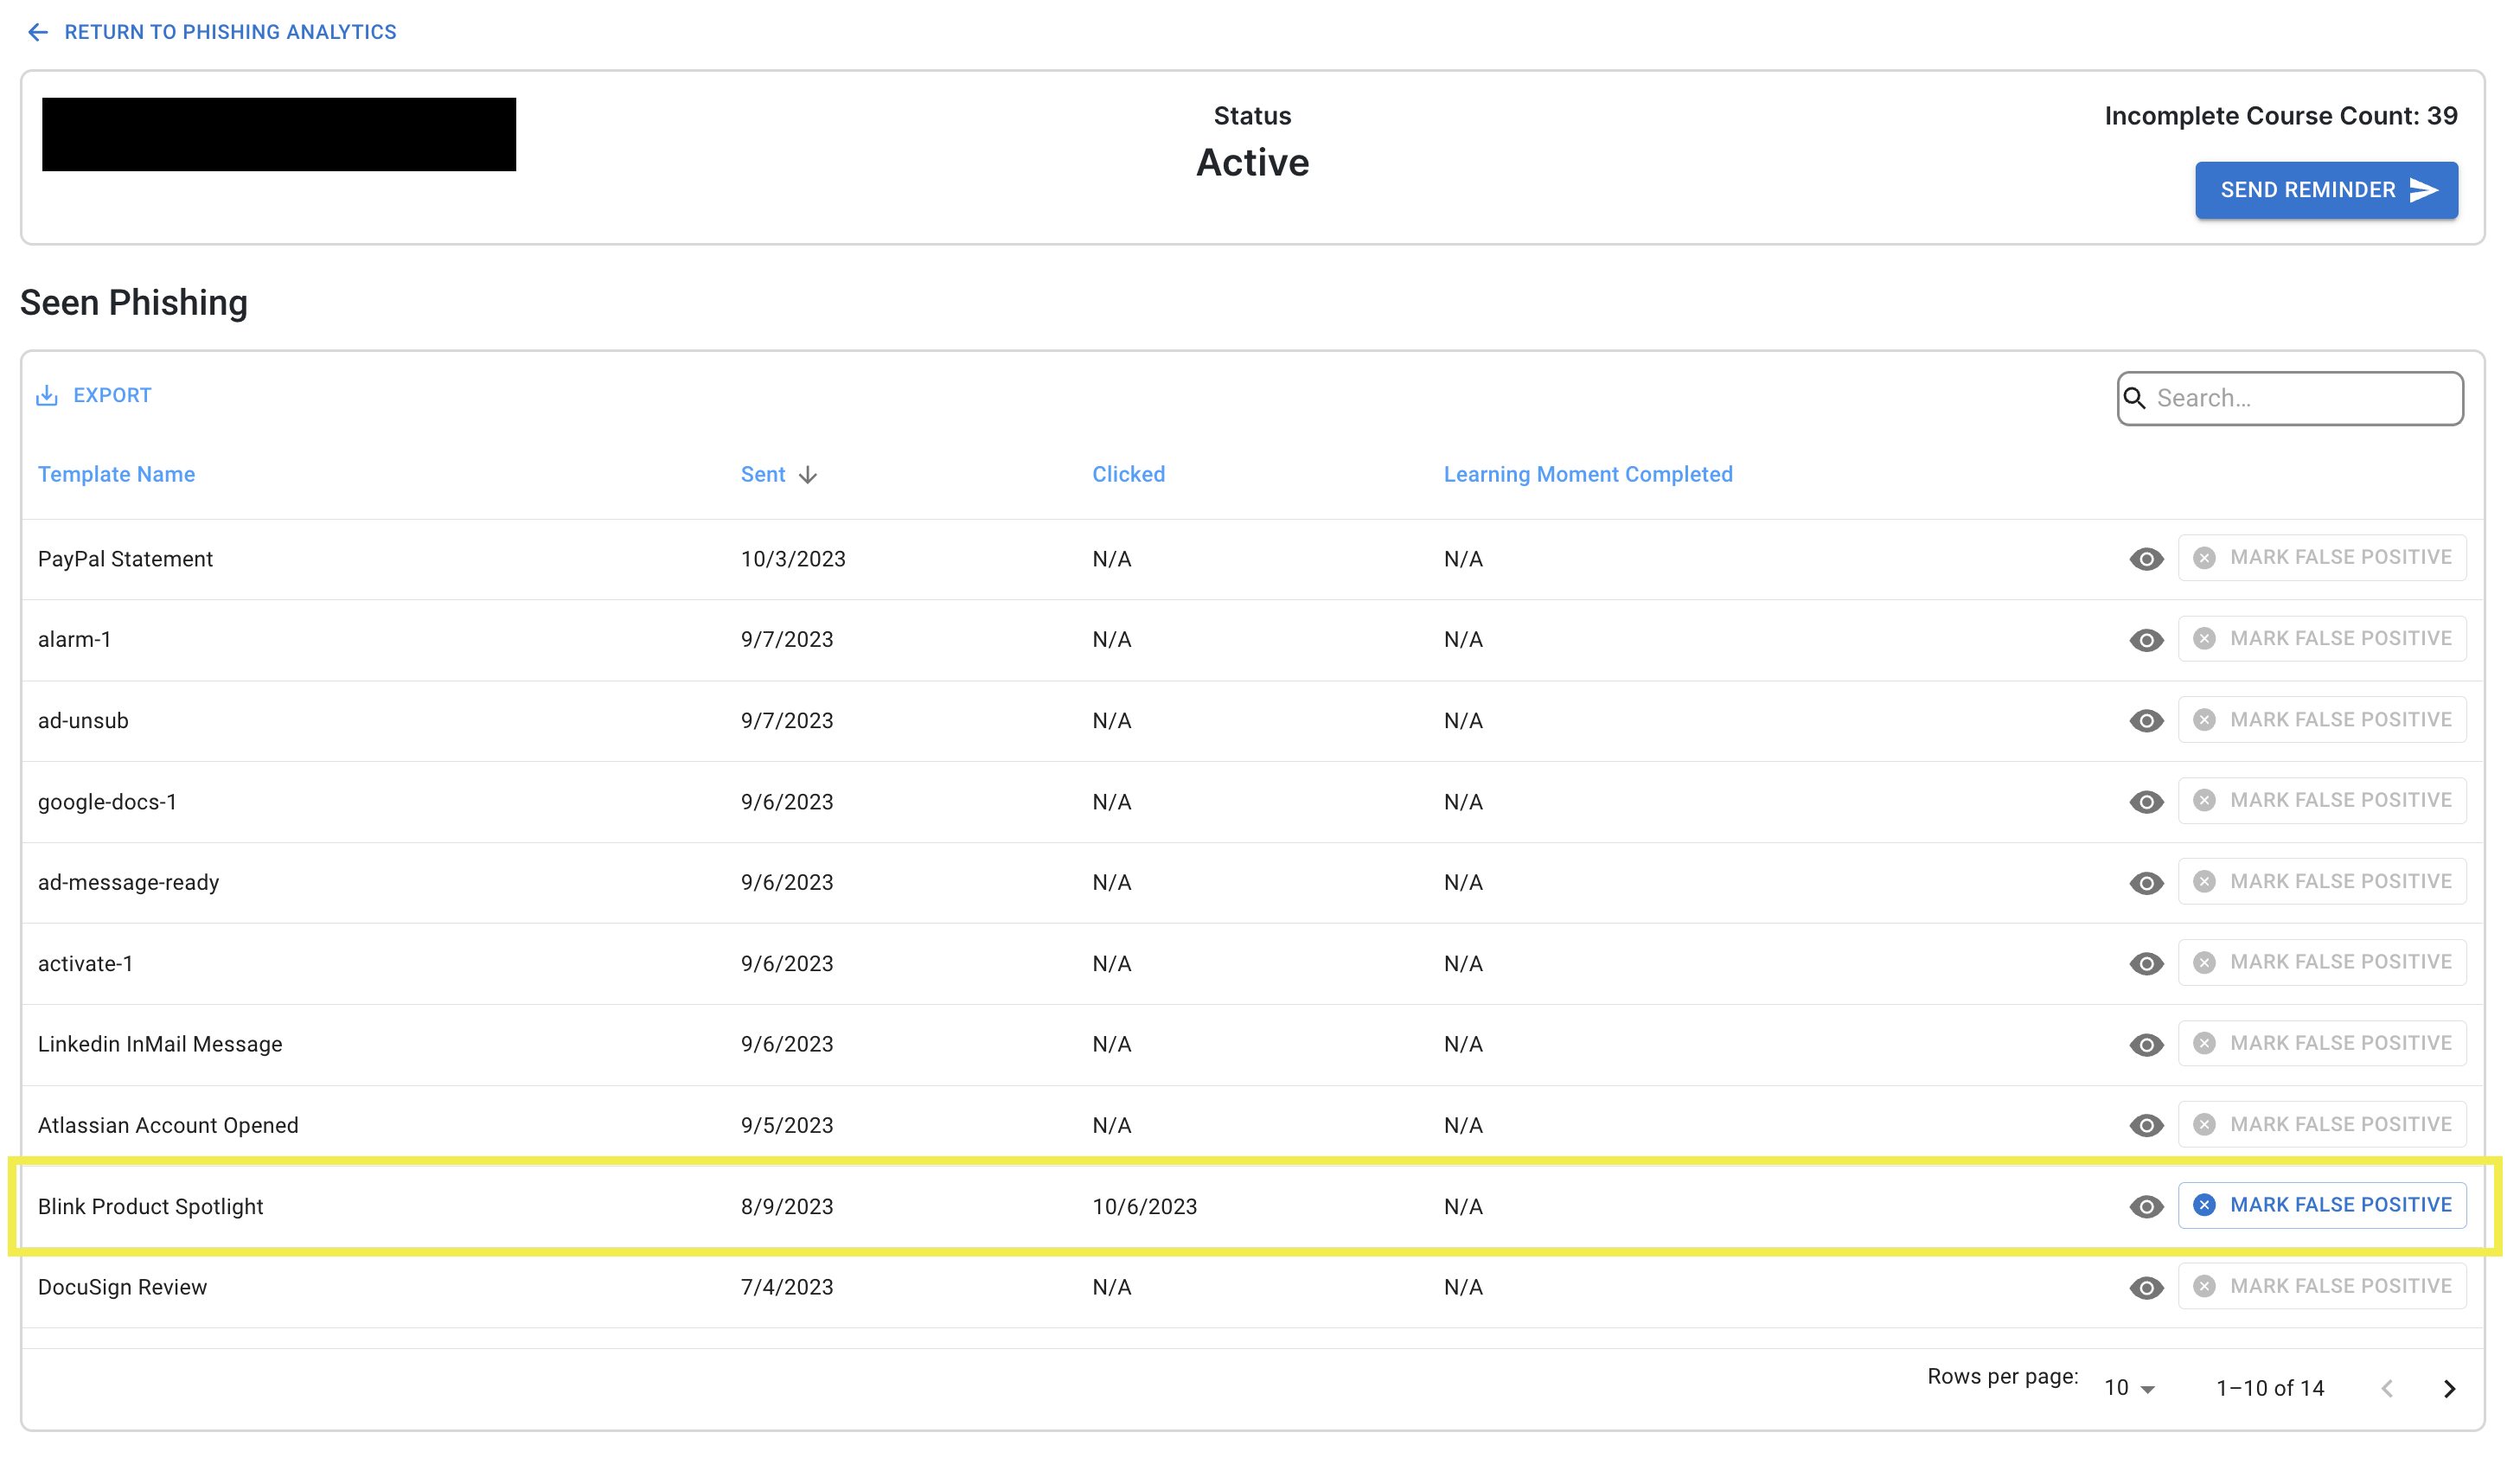Click the Send Reminder button
Viewport: 2520px width, 1458px height.
(2326, 190)
